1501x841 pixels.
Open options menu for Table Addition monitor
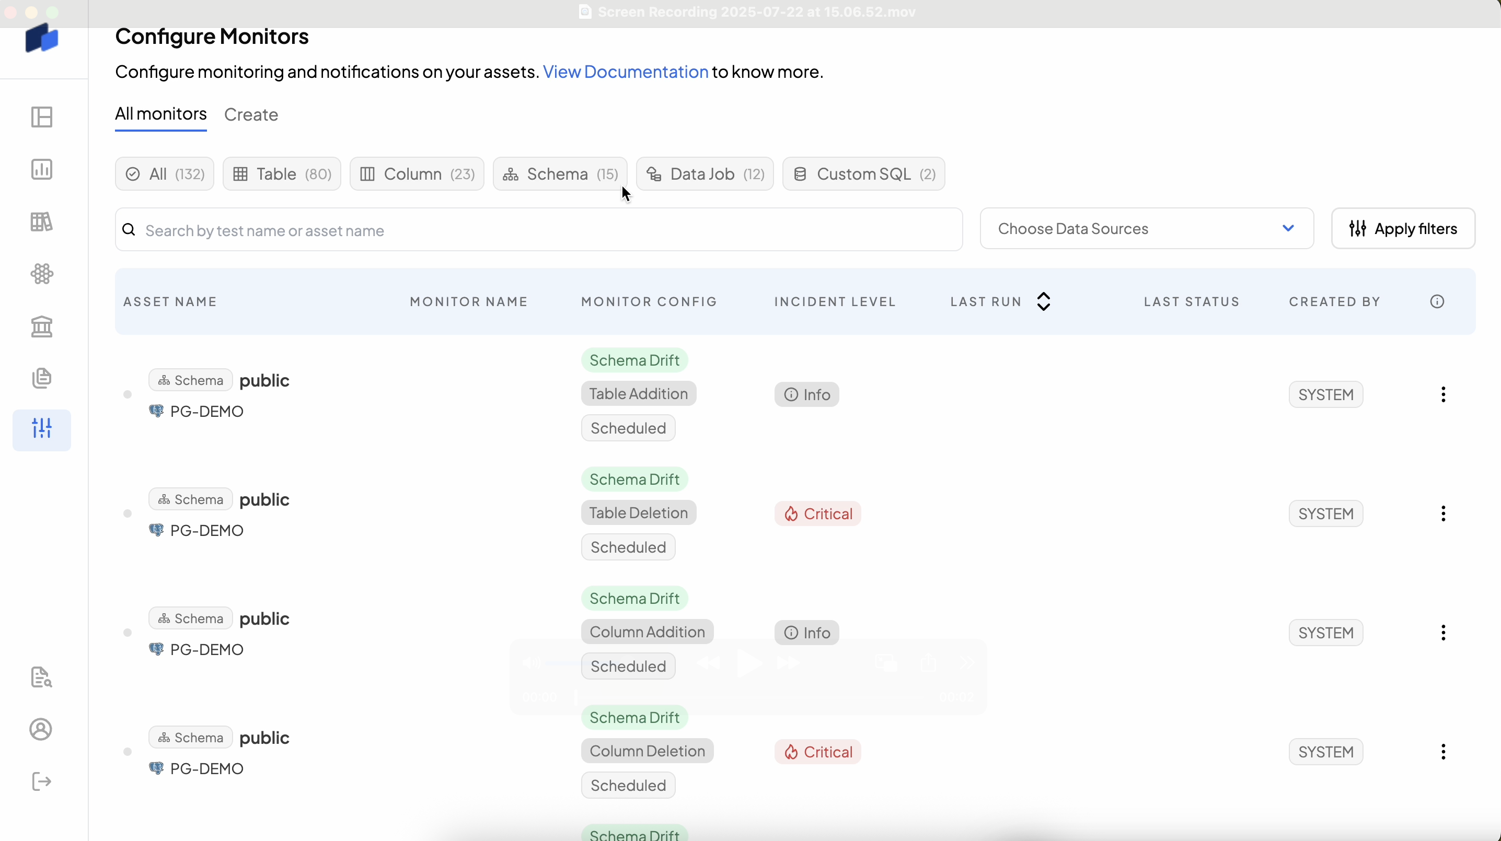(x=1443, y=395)
